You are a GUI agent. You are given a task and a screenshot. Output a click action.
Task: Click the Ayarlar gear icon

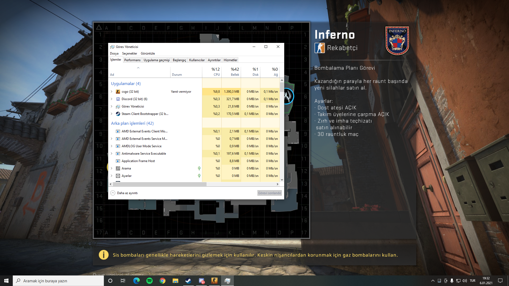coord(118,176)
